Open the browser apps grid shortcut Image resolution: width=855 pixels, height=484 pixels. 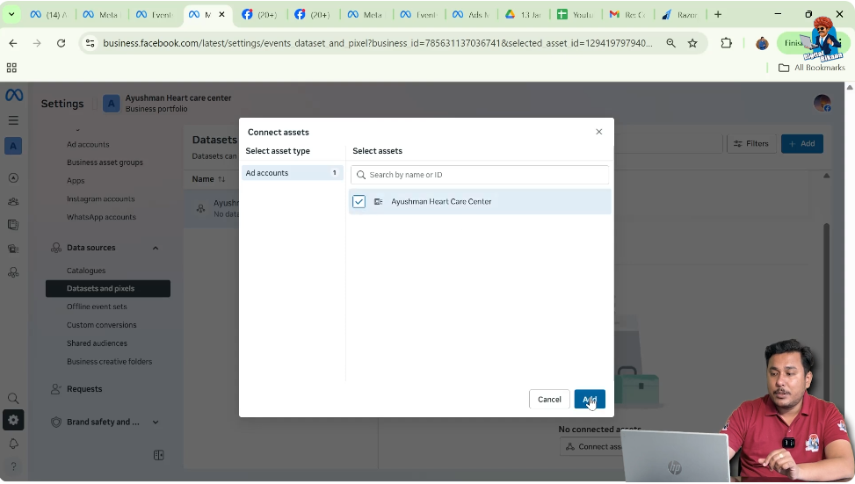pos(11,68)
